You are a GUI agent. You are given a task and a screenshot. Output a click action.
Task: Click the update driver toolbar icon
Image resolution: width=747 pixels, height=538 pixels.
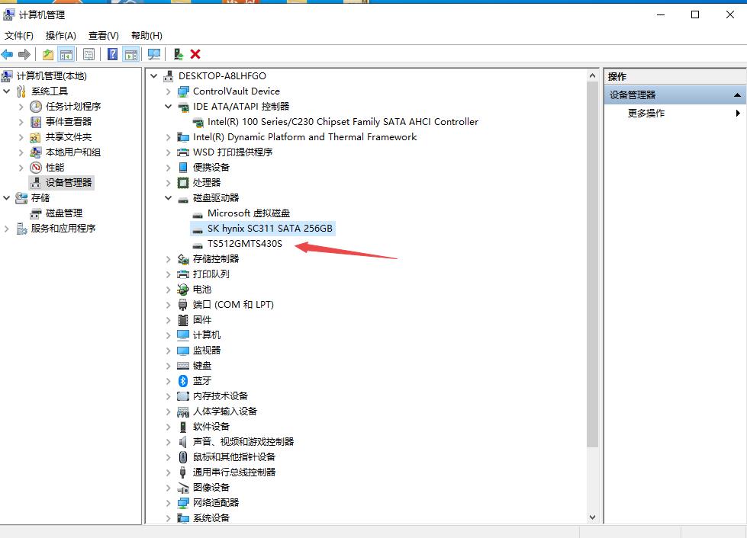pos(179,55)
